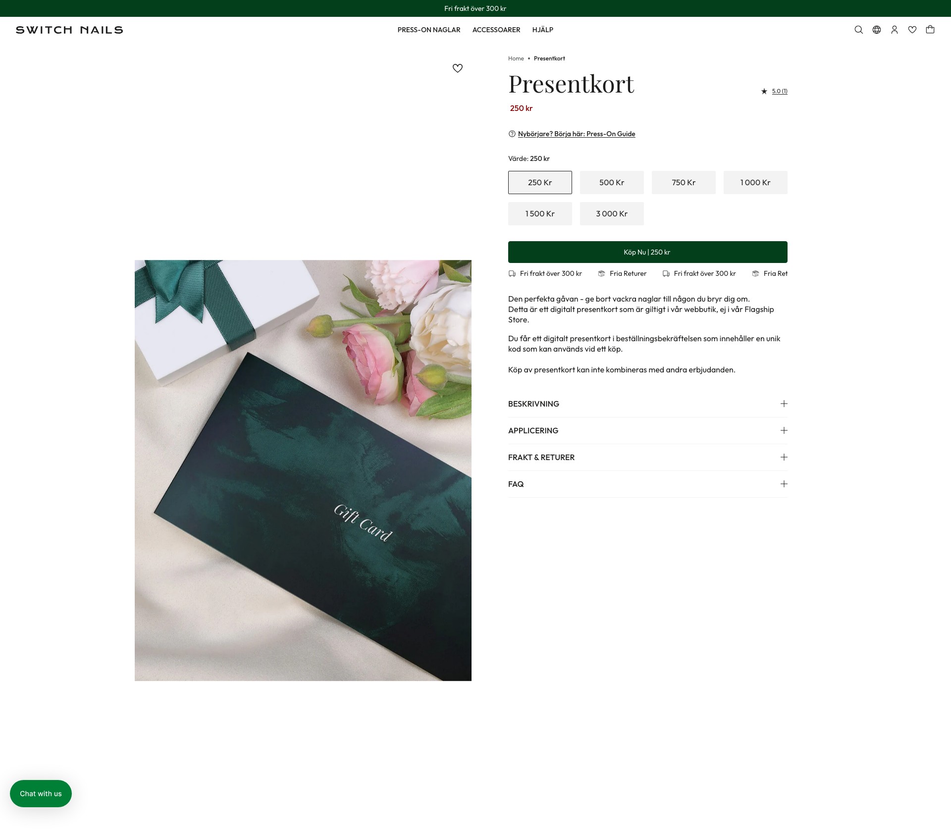This screenshot has width=951, height=832.
Task: Open the wishlist heart in header
Action: point(912,30)
